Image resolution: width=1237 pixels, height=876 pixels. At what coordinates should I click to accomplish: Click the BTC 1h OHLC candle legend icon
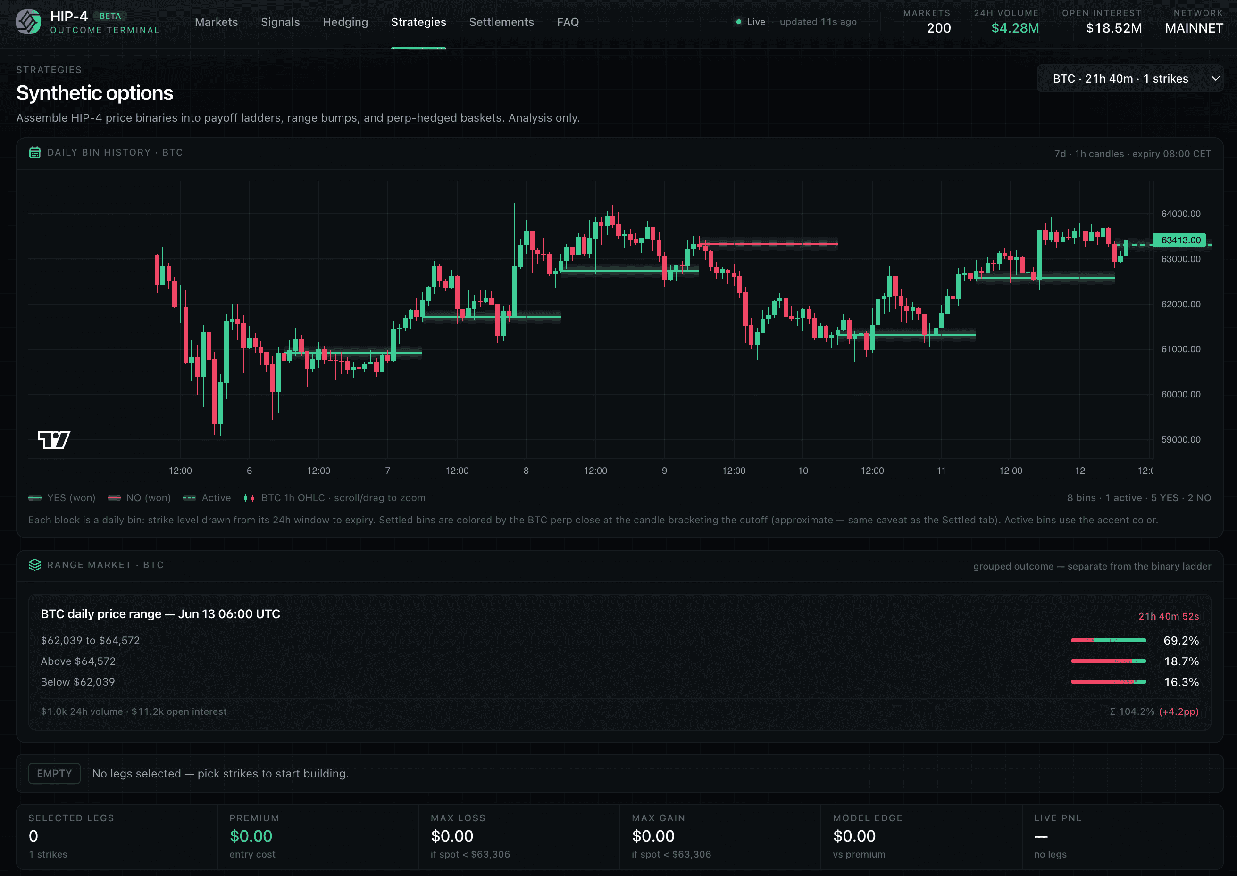click(249, 498)
